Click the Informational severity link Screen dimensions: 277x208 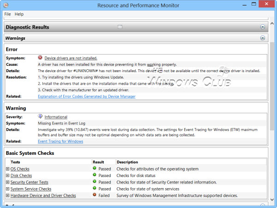(x=56, y=117)
